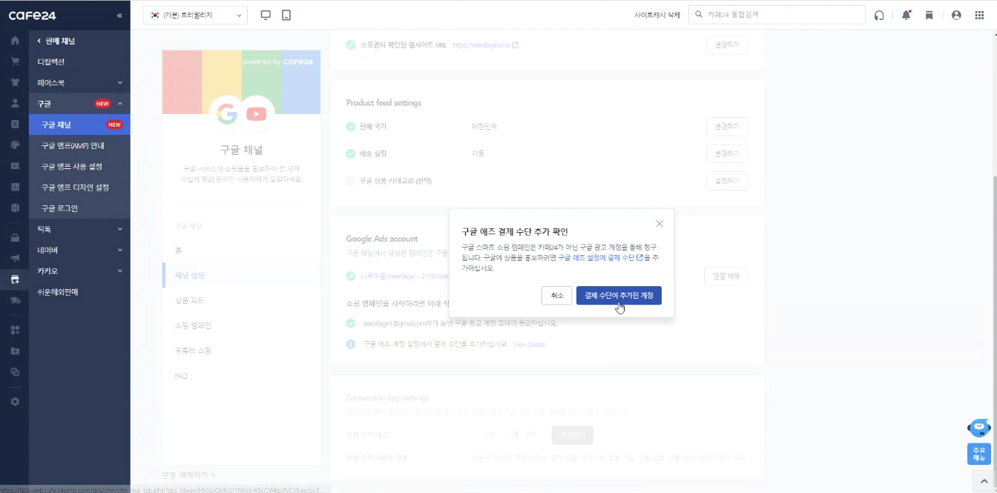Open the bookmark icon in top bar
Screen dimensions: 997x493
click(x=930, y=15)
